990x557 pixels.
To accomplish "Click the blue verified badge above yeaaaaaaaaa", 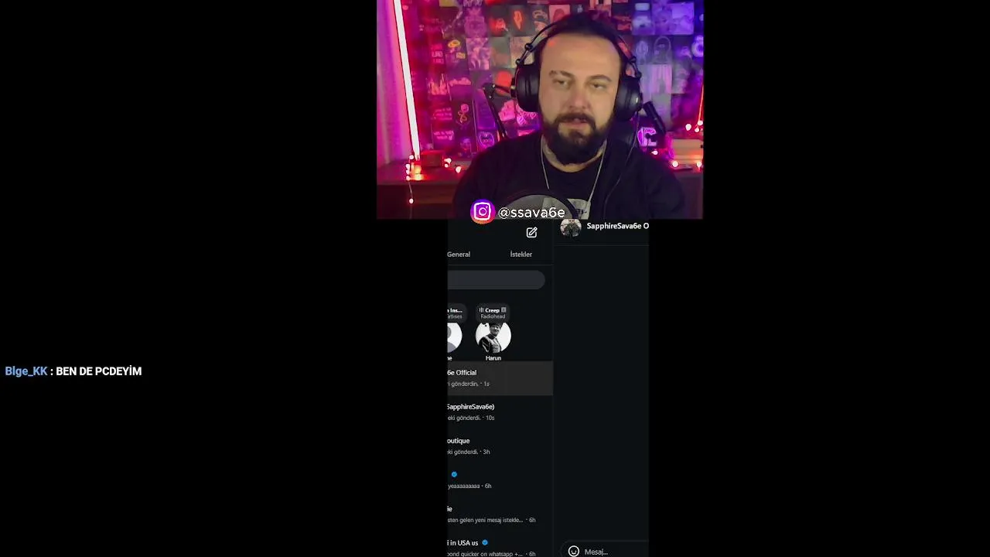I will coord(454,474).
